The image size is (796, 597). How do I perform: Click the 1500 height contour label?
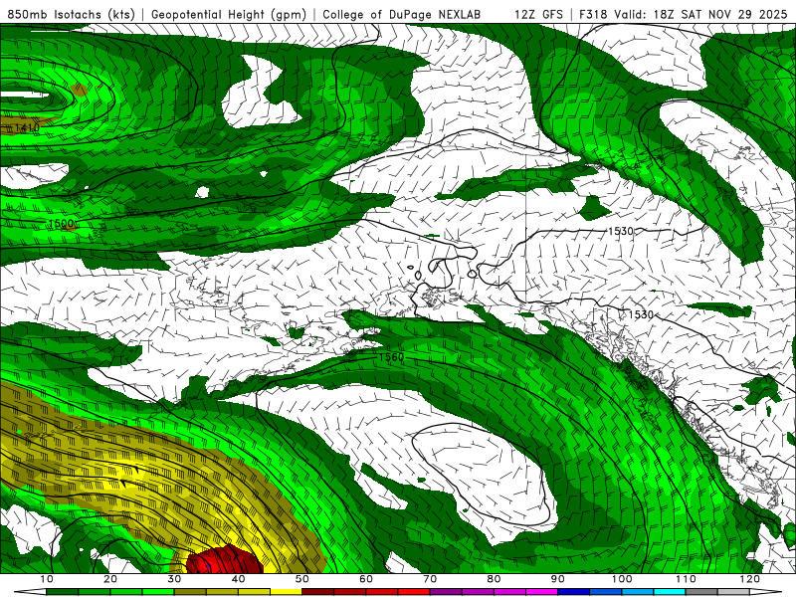(x=62, y=223)
